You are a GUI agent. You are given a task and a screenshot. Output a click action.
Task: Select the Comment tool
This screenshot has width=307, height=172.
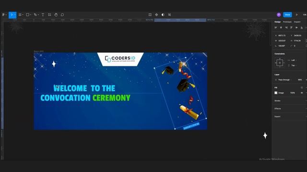coord(62,15)
